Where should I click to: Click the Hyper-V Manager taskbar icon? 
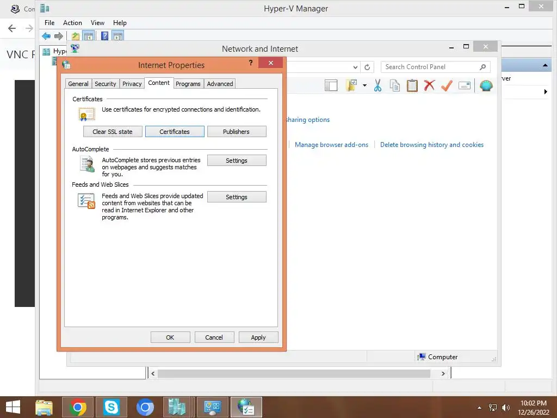(x=177, y=407)
